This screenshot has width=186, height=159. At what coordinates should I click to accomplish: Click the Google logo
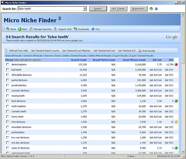tap(171, 37)
